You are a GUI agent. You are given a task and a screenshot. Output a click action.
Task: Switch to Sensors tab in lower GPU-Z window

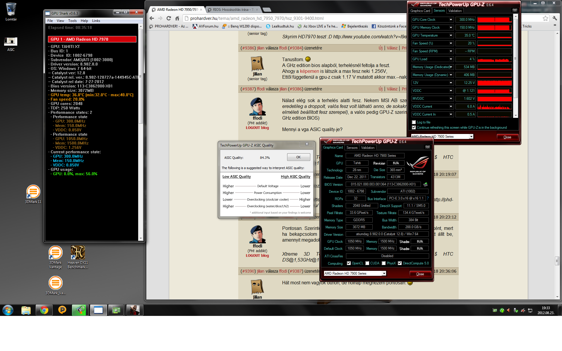tap(352, 148)
